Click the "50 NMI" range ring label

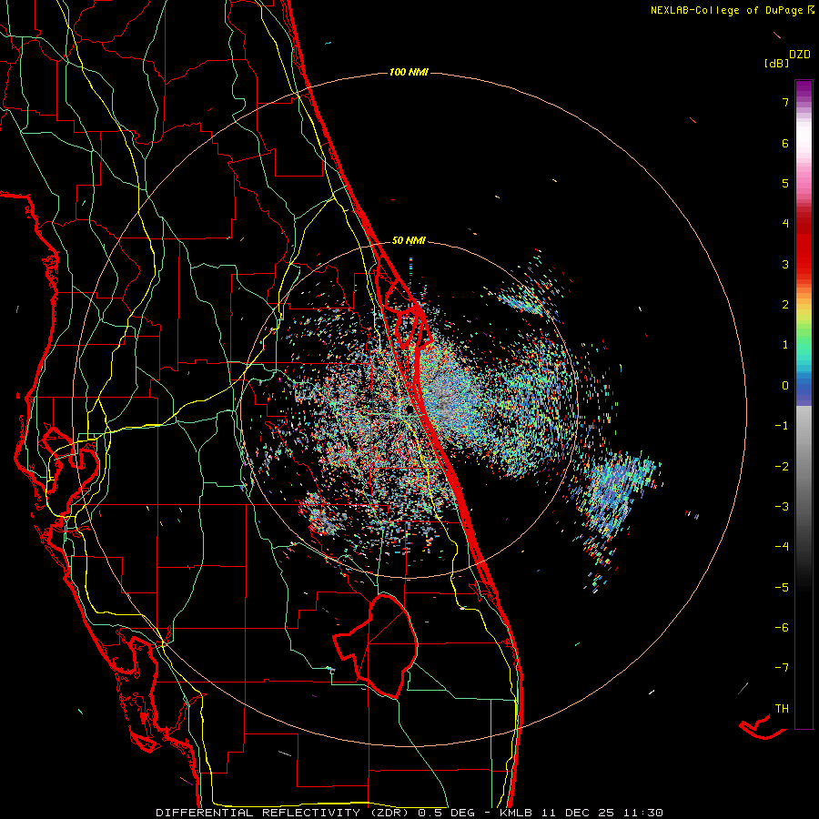409,240
